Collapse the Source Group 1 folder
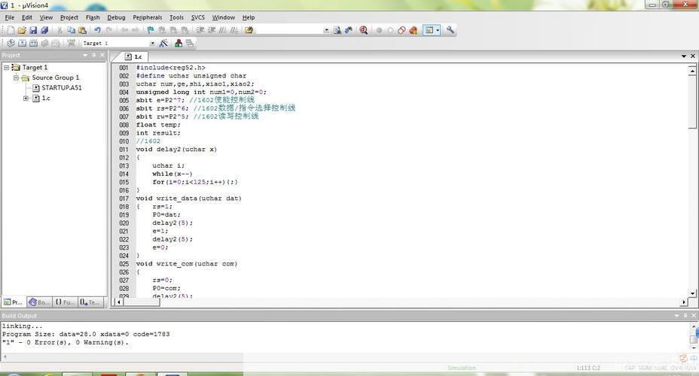Image resolution: width=699 pixels, height=376 pixels. 16,77
